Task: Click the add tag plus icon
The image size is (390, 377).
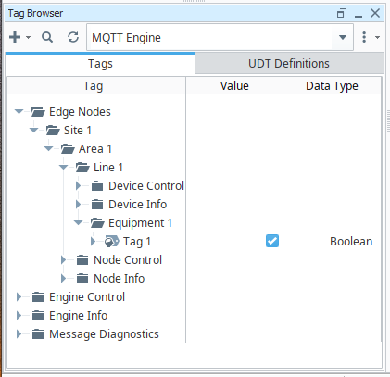Action: (15, 37)
